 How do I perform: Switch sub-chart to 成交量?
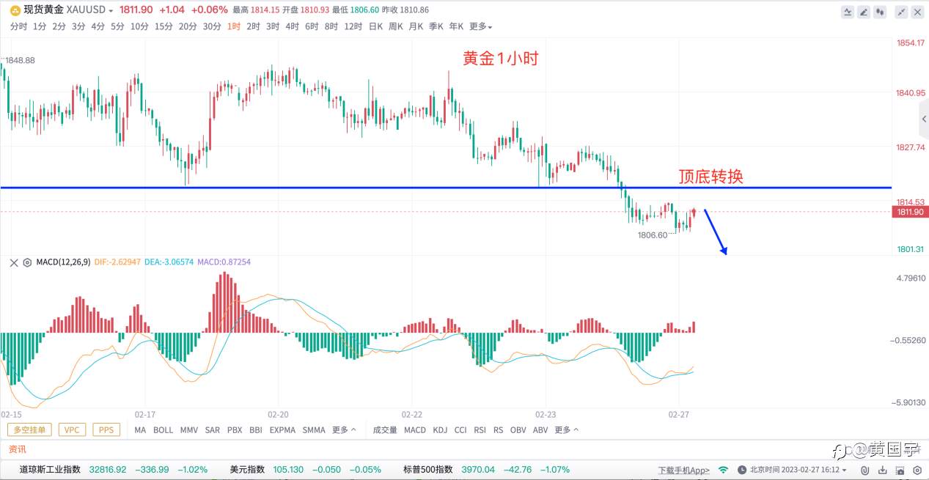(385, 430)
